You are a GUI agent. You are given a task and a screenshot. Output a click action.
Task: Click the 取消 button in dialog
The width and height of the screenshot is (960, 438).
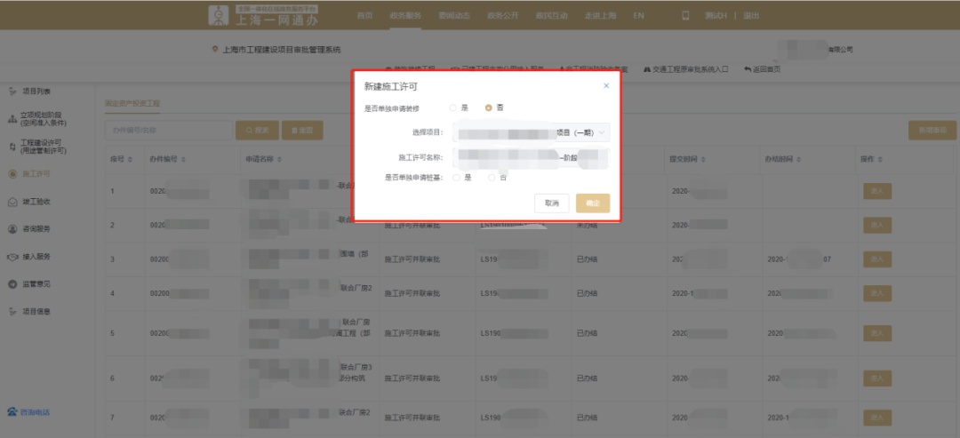point(551,203)
